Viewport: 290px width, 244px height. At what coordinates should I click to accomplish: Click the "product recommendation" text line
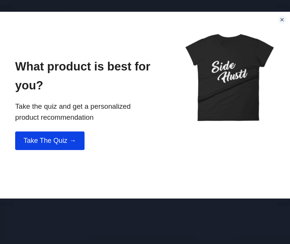coord(54,117)
